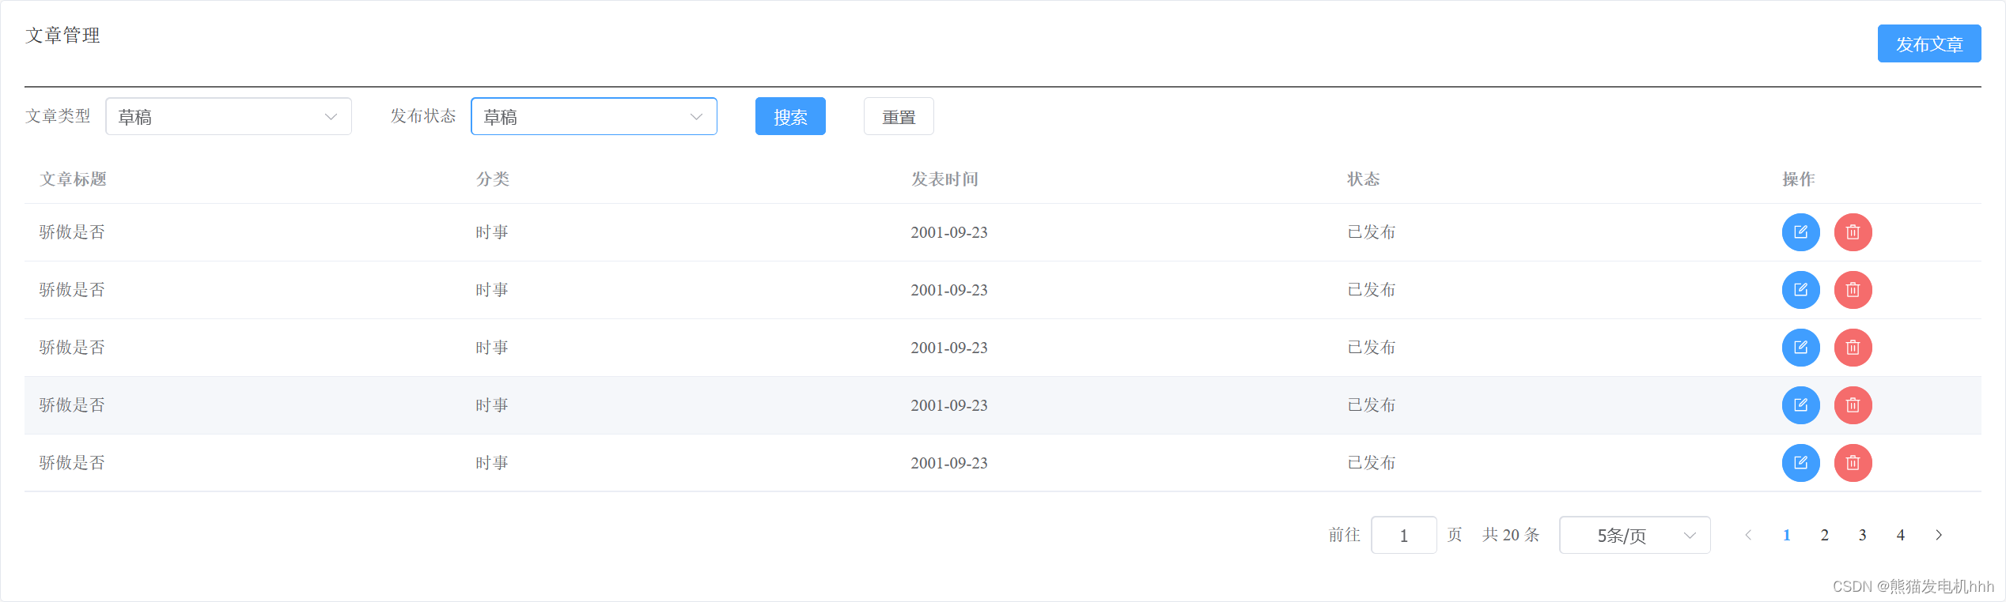The image size is (2006, 602).
Task: Click the 搜索 button
Action: pyautogui.click(x=790, y=116)
